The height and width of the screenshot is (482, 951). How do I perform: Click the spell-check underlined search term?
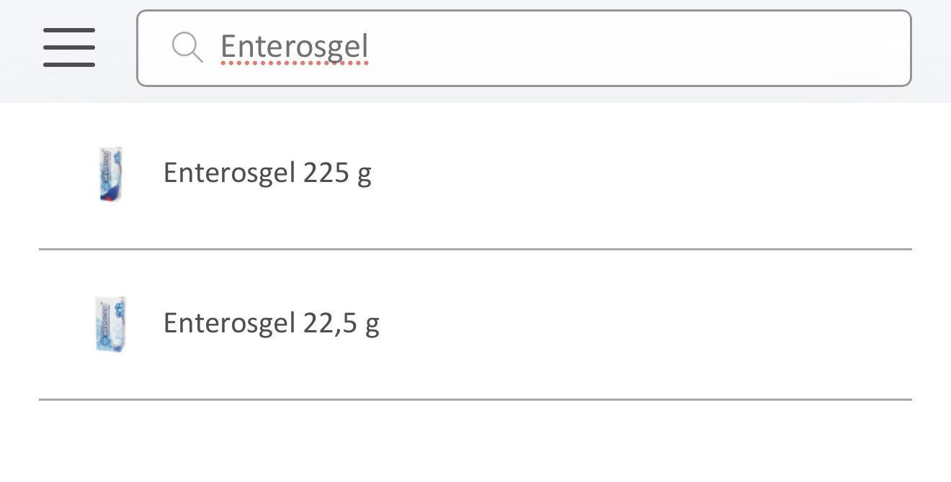coord(294,47)
